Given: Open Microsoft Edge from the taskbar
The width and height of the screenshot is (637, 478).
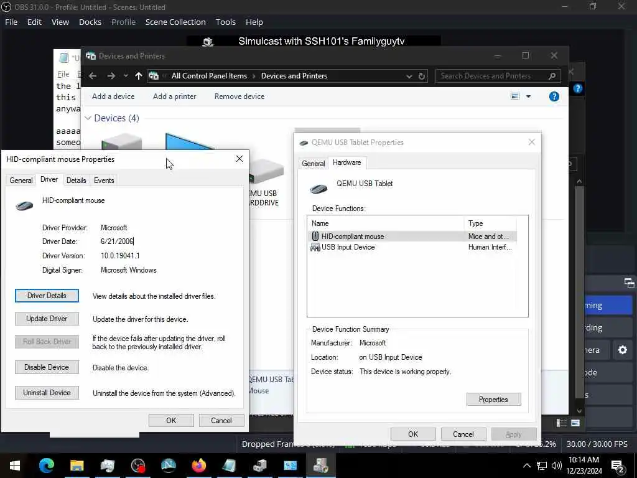Looking at the screenshot, I should tap(46, 466).
